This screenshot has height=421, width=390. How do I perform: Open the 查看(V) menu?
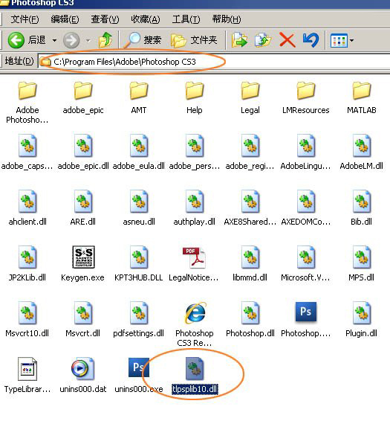pyautogui.click(x=105, y=19)
